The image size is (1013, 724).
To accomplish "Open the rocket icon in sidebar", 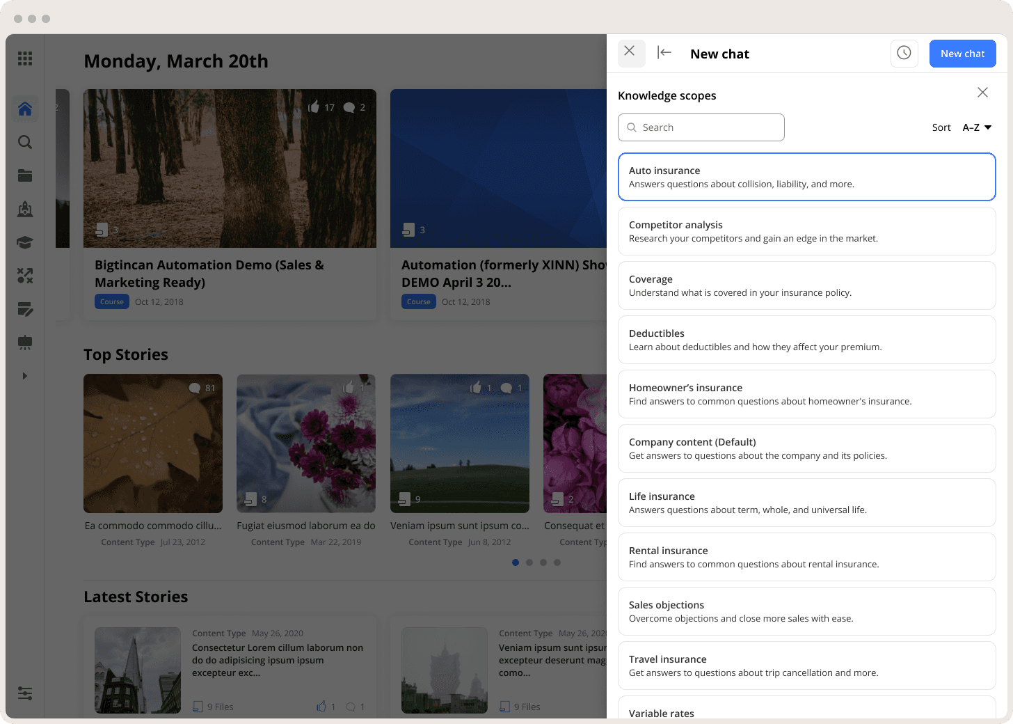I will [x=25, y=209].
